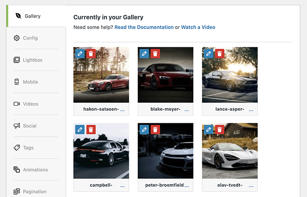Expand the hakon-sataoen title ellipsis

pyautogui.click(x=122, y=110)
